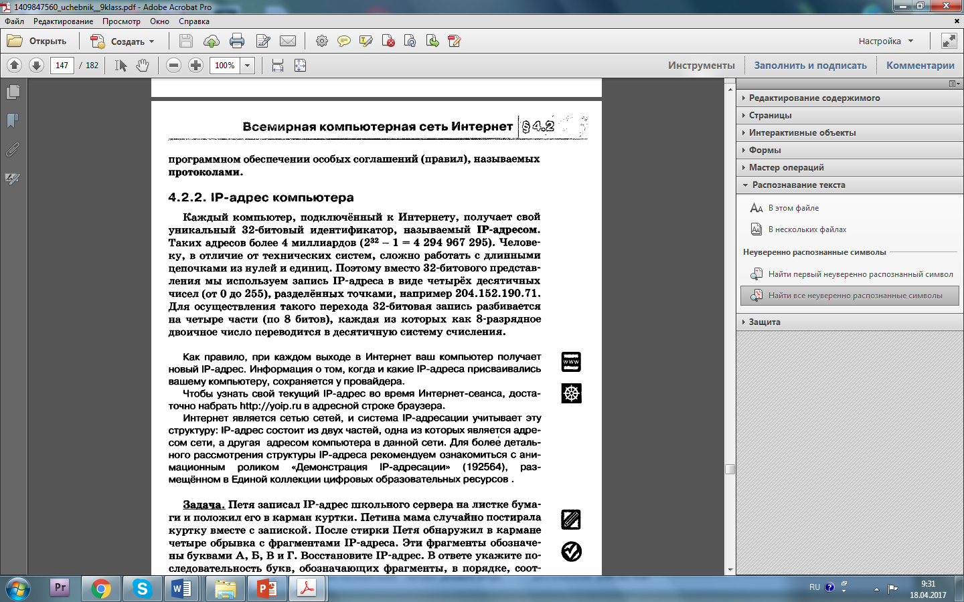Select the Hand pan tool

[143, 66]
